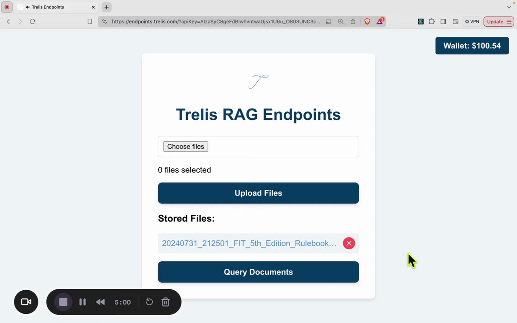Click the zoom magnifier icon in address bar
The image size is (517, 323).
pyautogui.click(x=340, y=21)
